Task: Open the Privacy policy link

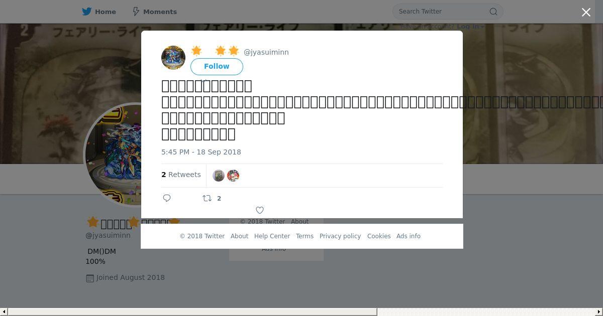Action: [x=340, y=236]
